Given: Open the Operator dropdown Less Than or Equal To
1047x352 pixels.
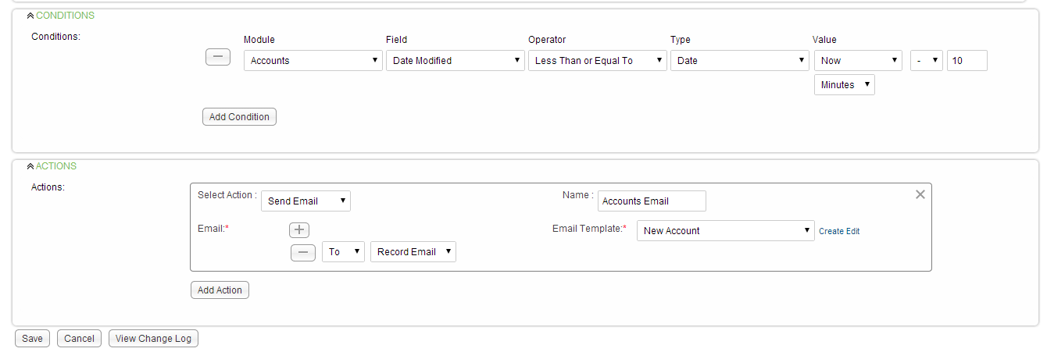Looking at the screenshot, I should click(x=598, y=61).
